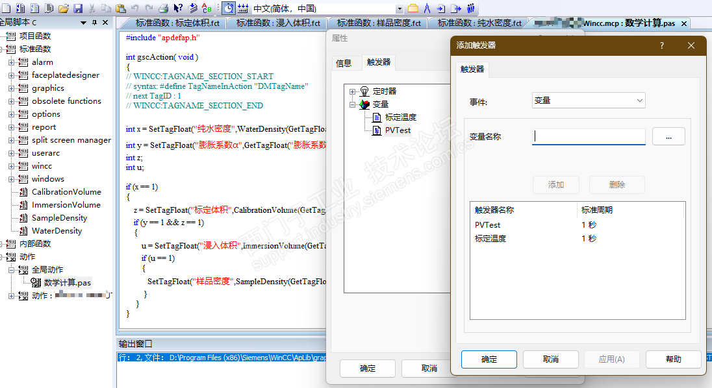Open the 信息 tab in 属性 dialog
This screenshot has width=712, height=388.
[x=344, y=64]
